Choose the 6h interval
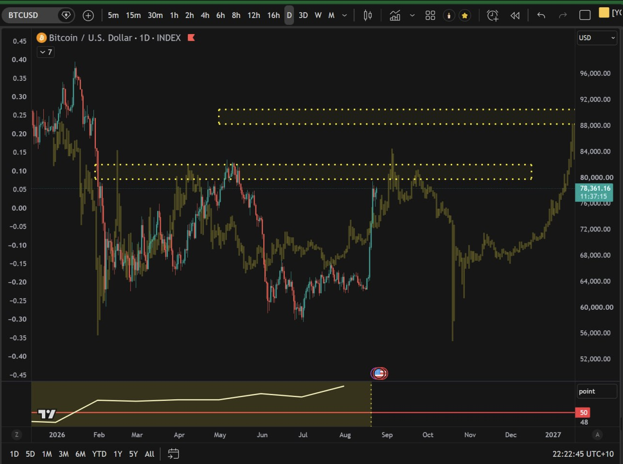 tap(220, 16)
